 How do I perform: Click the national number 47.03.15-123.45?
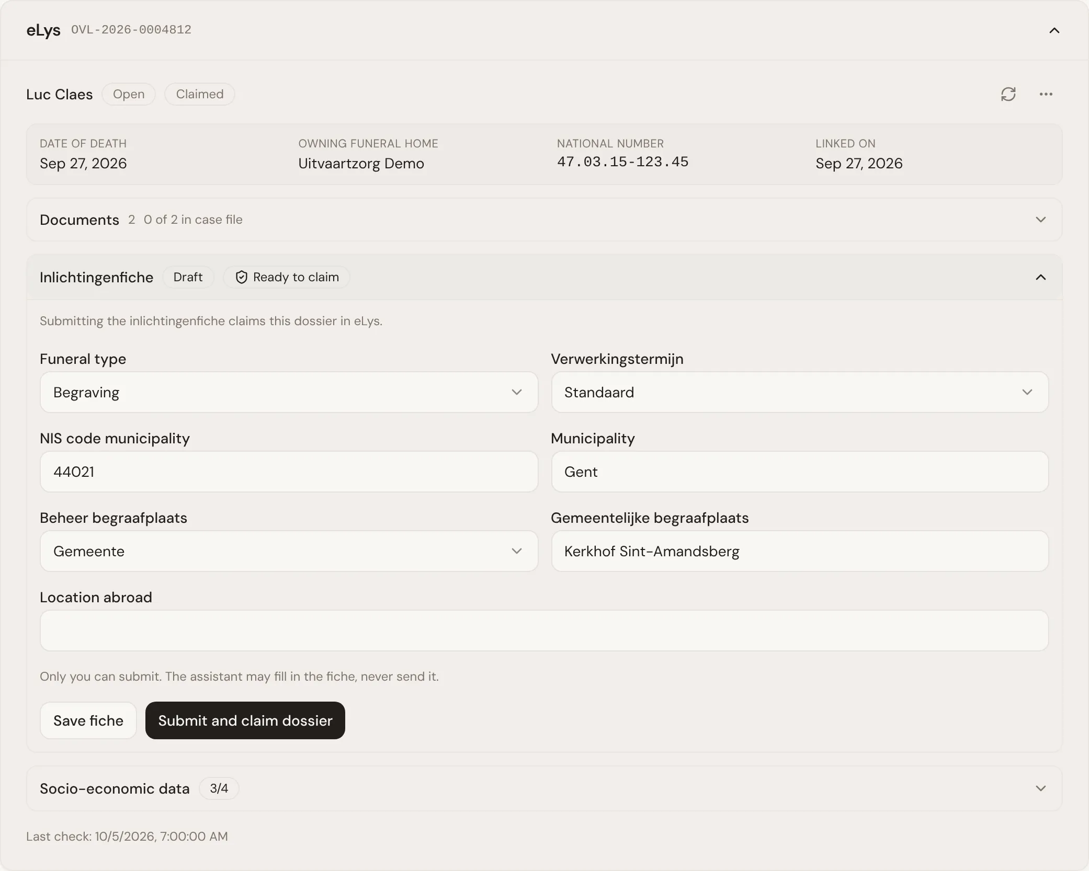click(x=622, y=162)
